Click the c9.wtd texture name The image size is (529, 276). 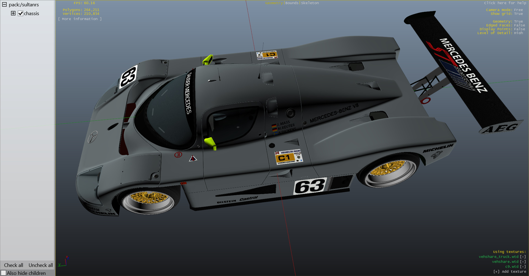512,267
